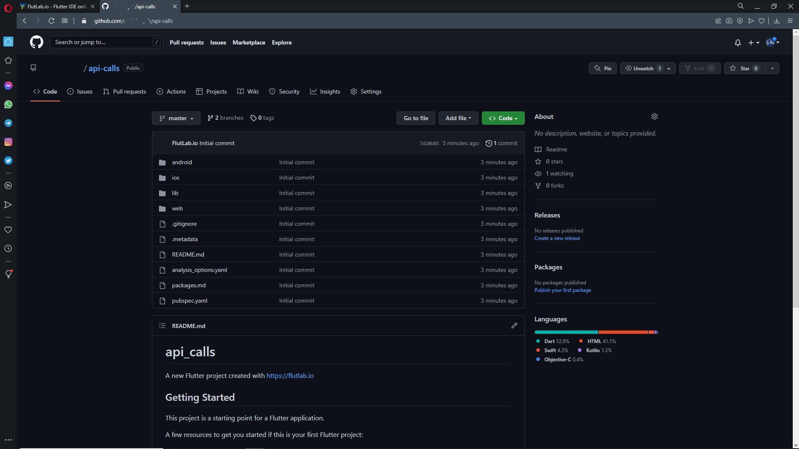Open browser downloads icon
This screenshot has width=799, height=449.
[777, 21]
